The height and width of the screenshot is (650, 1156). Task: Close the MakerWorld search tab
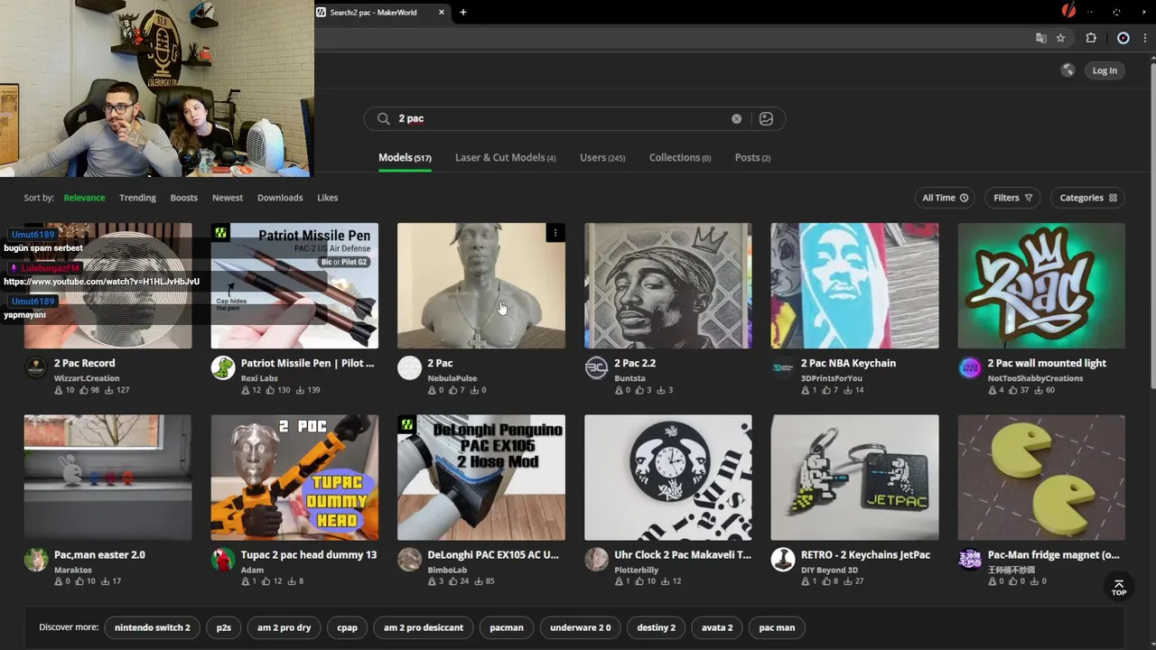click(x=442, y=12)
